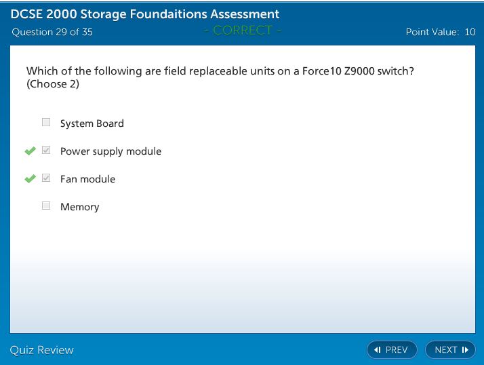Toggle the Memory checkbox
Viewport: 484px width, 365px height.
[46, 206]
